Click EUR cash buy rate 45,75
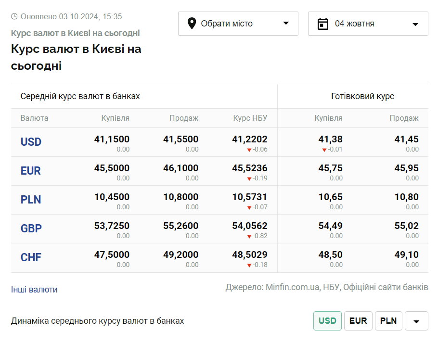Screen dimensions: 438x343 [x=331, y=168]
